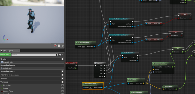This screenshot has height=94, width=195.
Task: Click the Add pin plus on Sequence node
Action: [x=104, y=76]
